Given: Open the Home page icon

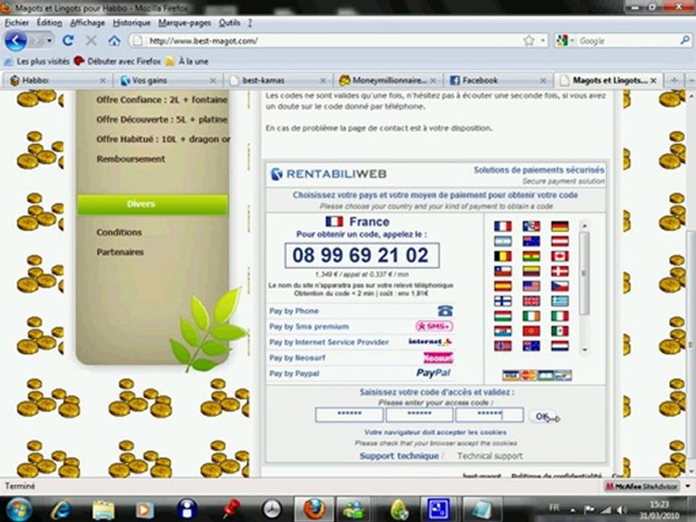Looking at the screenshot, I should tap(114, 41).
